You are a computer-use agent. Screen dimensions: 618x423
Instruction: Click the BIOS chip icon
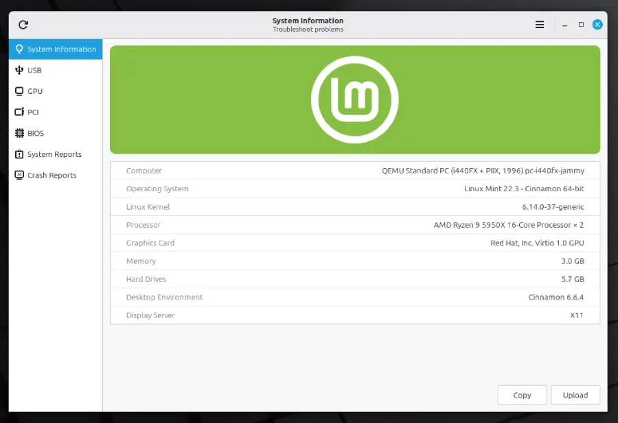(19, 134)
